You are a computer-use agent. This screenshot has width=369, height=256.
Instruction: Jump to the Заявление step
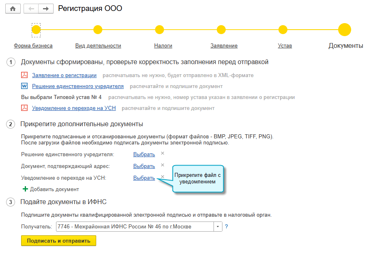(224, 46)
